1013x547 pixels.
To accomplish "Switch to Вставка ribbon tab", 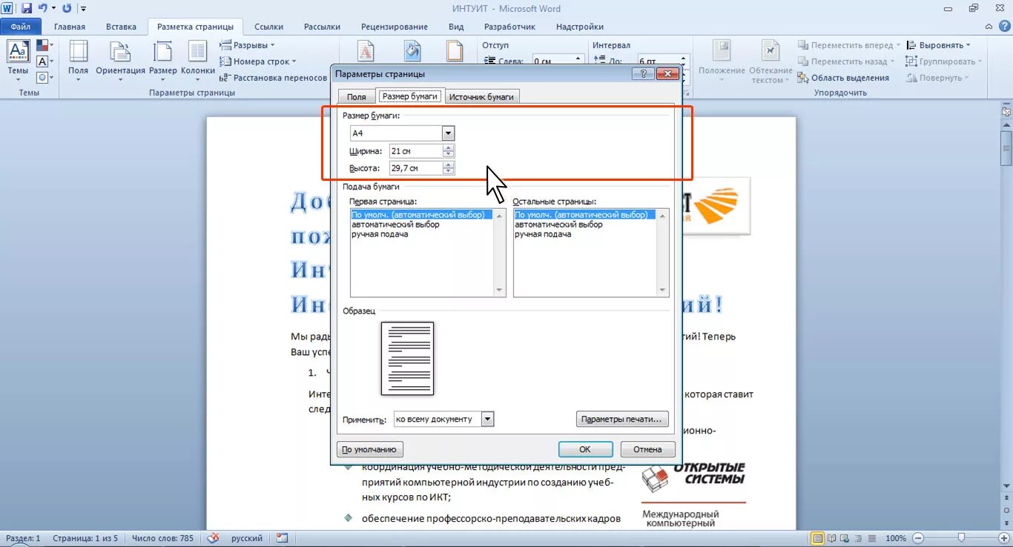I will (x=121, y=27).
